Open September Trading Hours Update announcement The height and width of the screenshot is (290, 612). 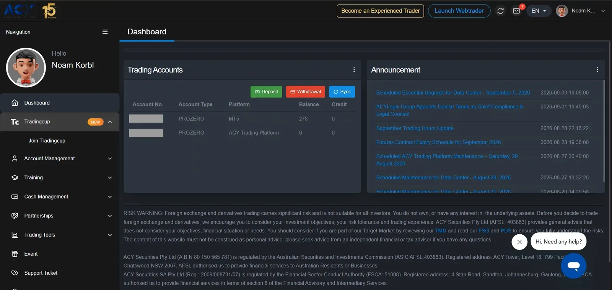pyautogui.click(x=415, y=128)
